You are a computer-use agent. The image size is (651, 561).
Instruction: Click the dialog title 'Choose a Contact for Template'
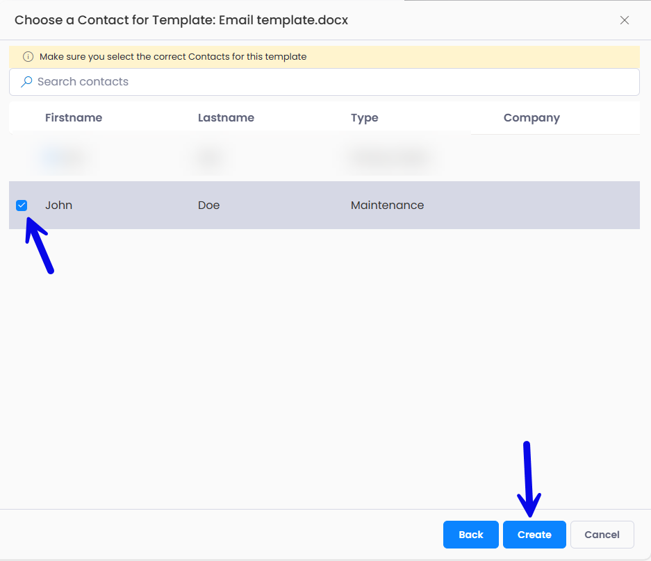(181, 20)
